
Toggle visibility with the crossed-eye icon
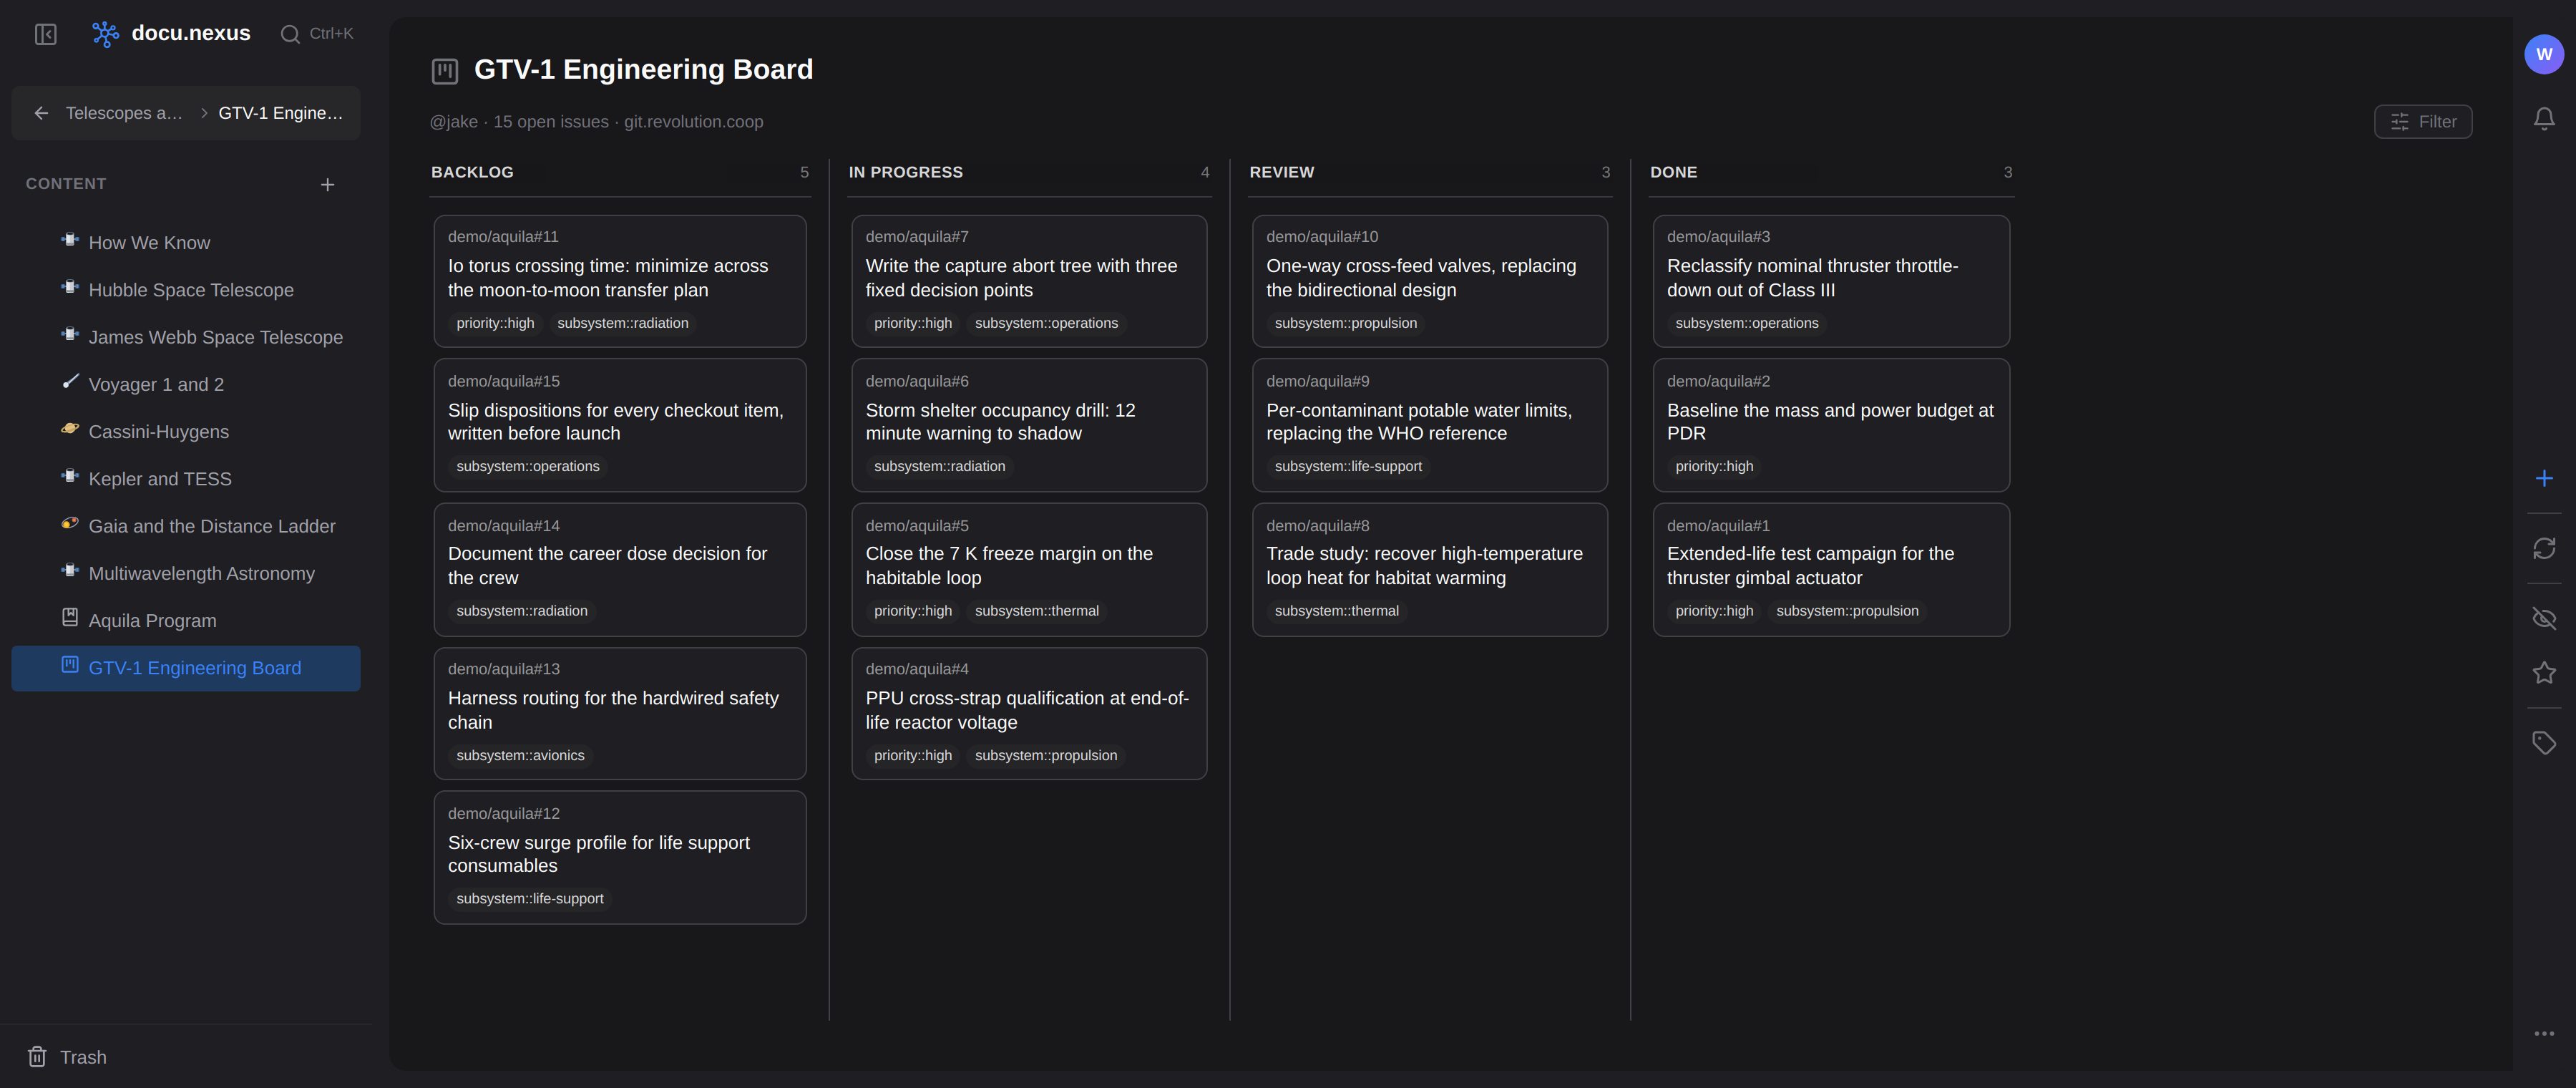[x=2544, y=618]
